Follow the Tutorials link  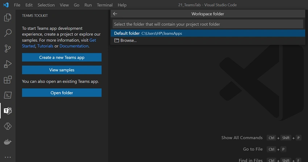pyautogui.click(x=45, y=46)
